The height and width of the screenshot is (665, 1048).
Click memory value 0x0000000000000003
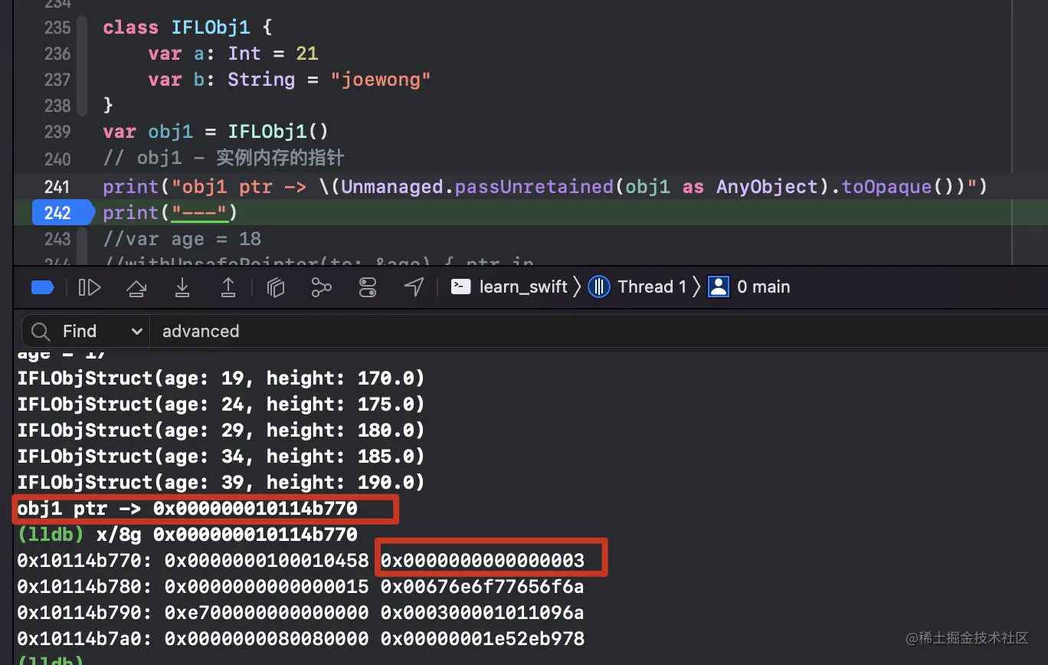(x=483, y=561)
